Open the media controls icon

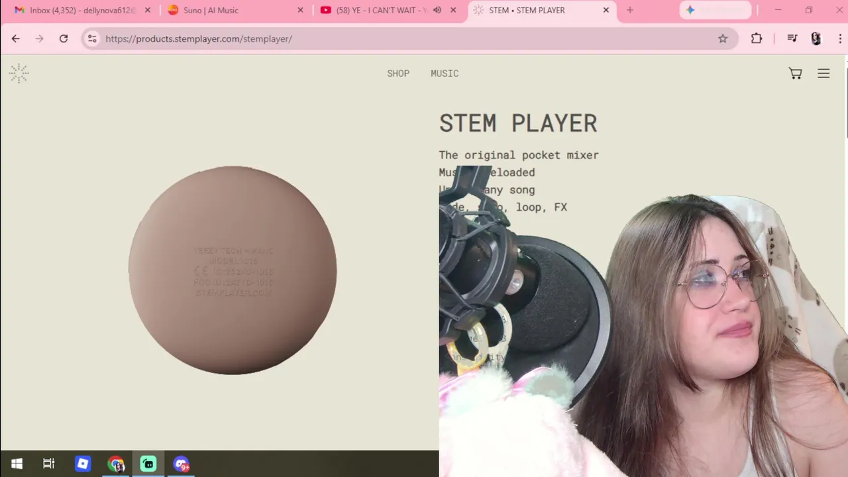point(792,38)
